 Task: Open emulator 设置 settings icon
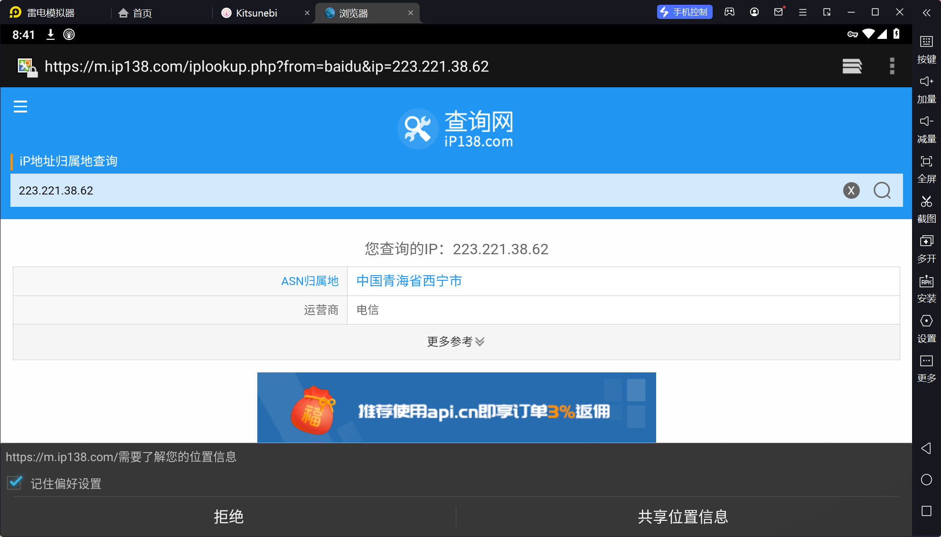[x=926, y=321]
